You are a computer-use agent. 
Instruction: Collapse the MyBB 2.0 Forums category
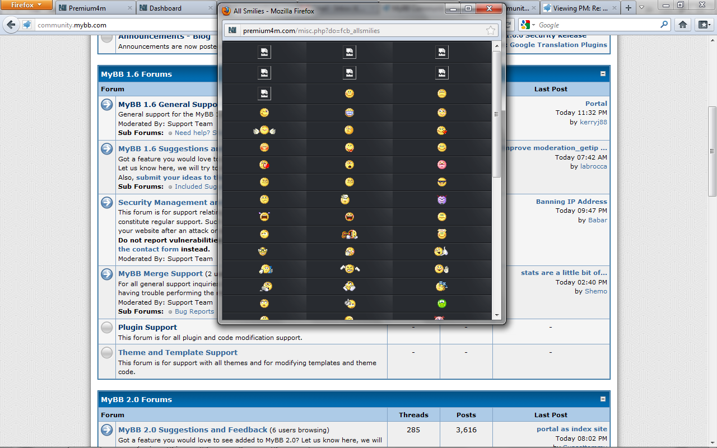603,399
